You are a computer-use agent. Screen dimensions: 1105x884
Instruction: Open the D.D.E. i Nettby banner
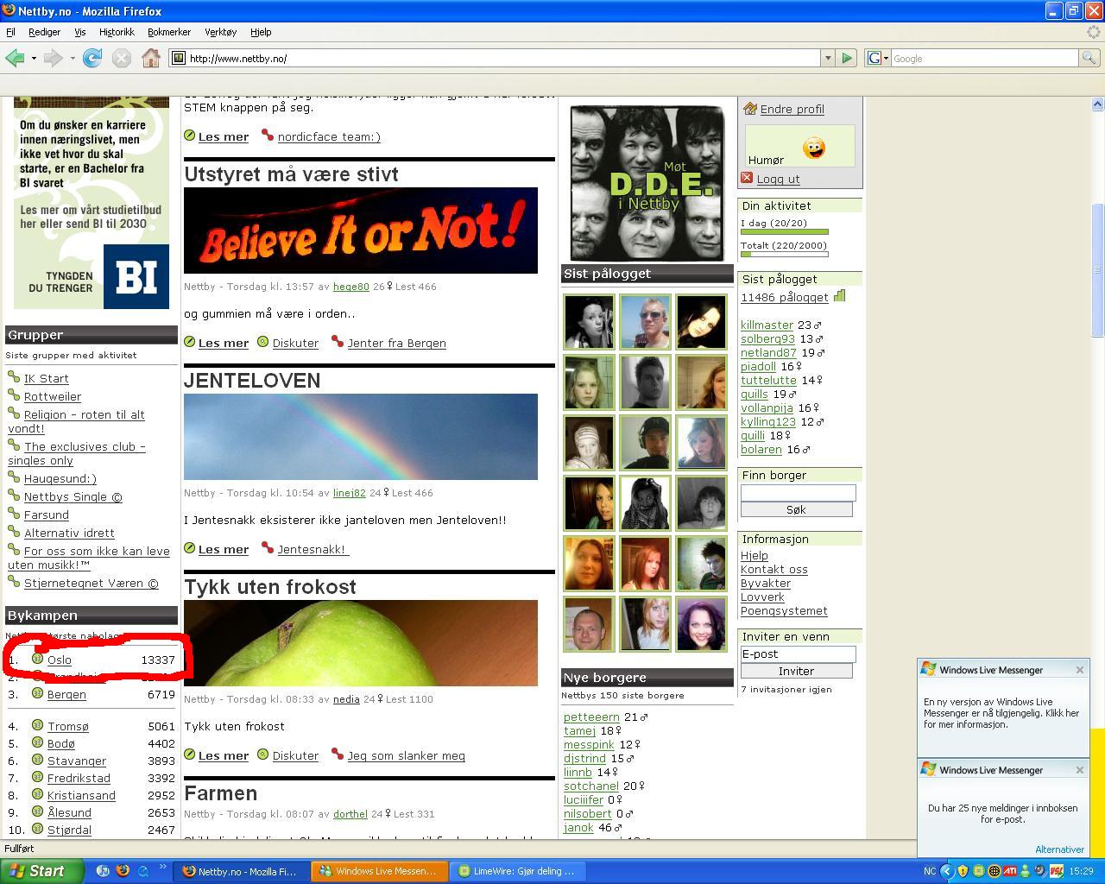coord(647,183)
